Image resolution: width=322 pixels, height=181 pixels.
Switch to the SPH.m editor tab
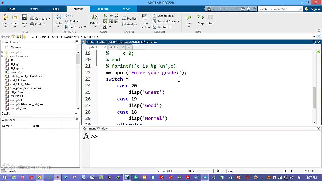click(114, 47)
